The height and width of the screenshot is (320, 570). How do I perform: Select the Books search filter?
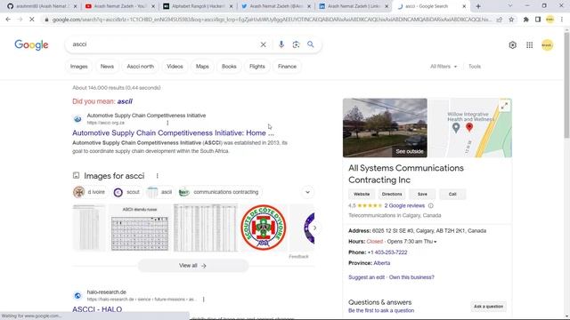[x=229, y=67]
